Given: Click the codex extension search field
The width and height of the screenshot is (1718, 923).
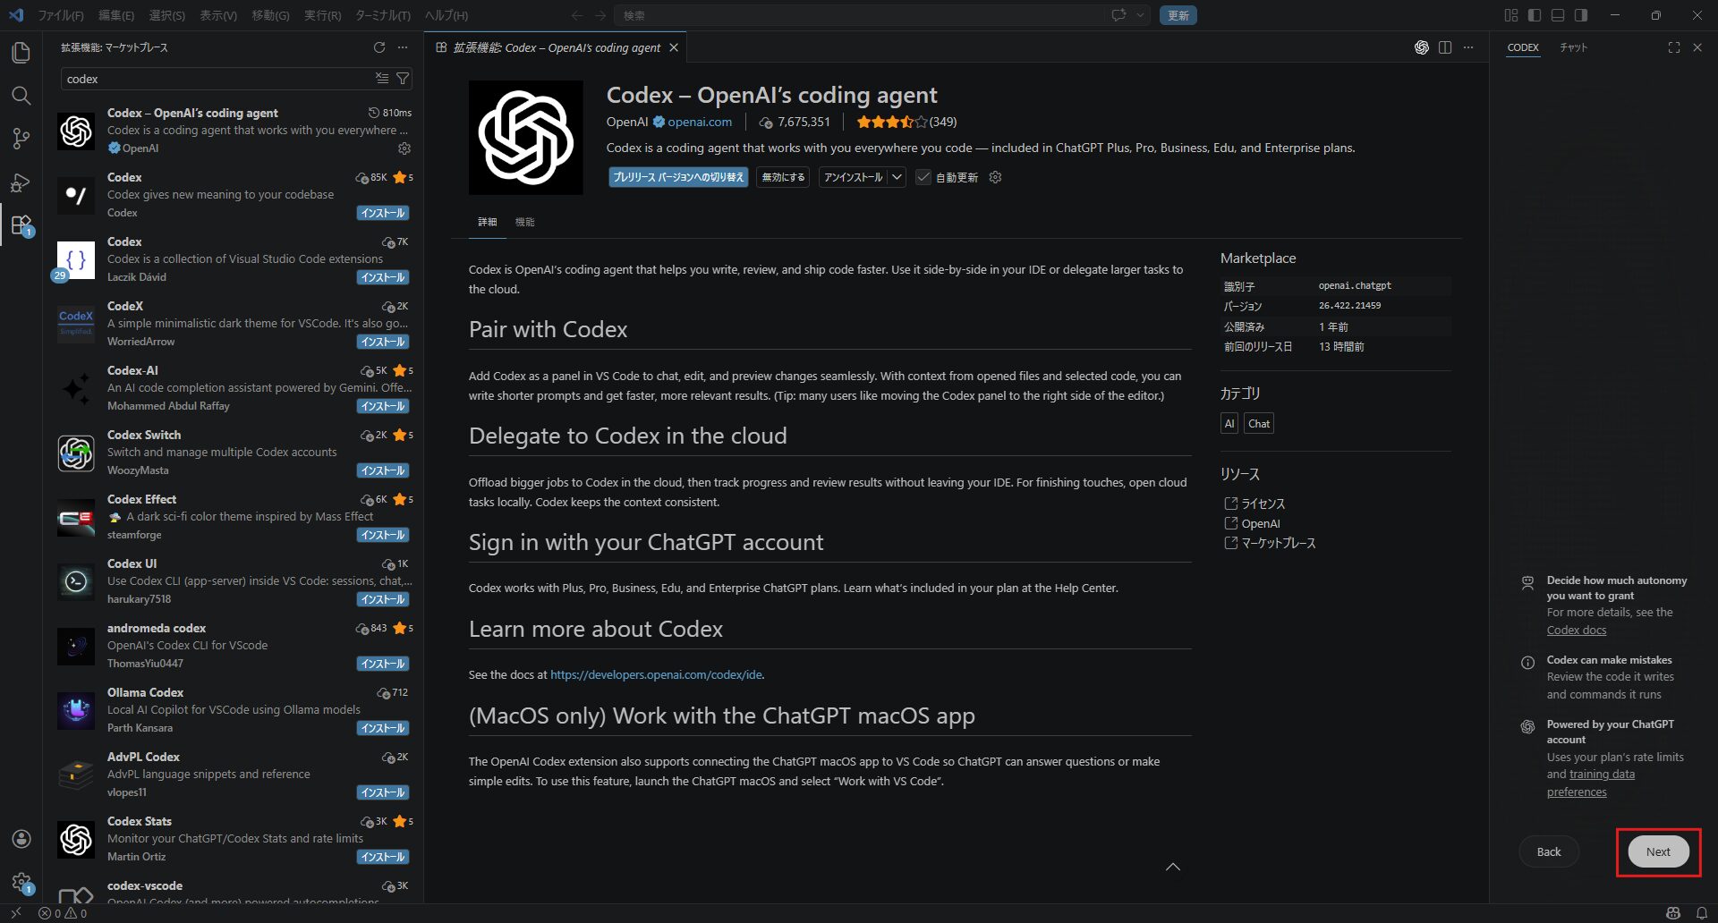Looking at the screenshot, I should [x=215, y=79].
